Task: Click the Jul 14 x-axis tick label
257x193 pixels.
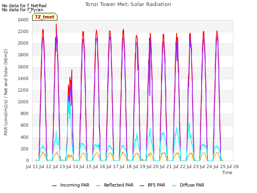Action: coord(72,166)
